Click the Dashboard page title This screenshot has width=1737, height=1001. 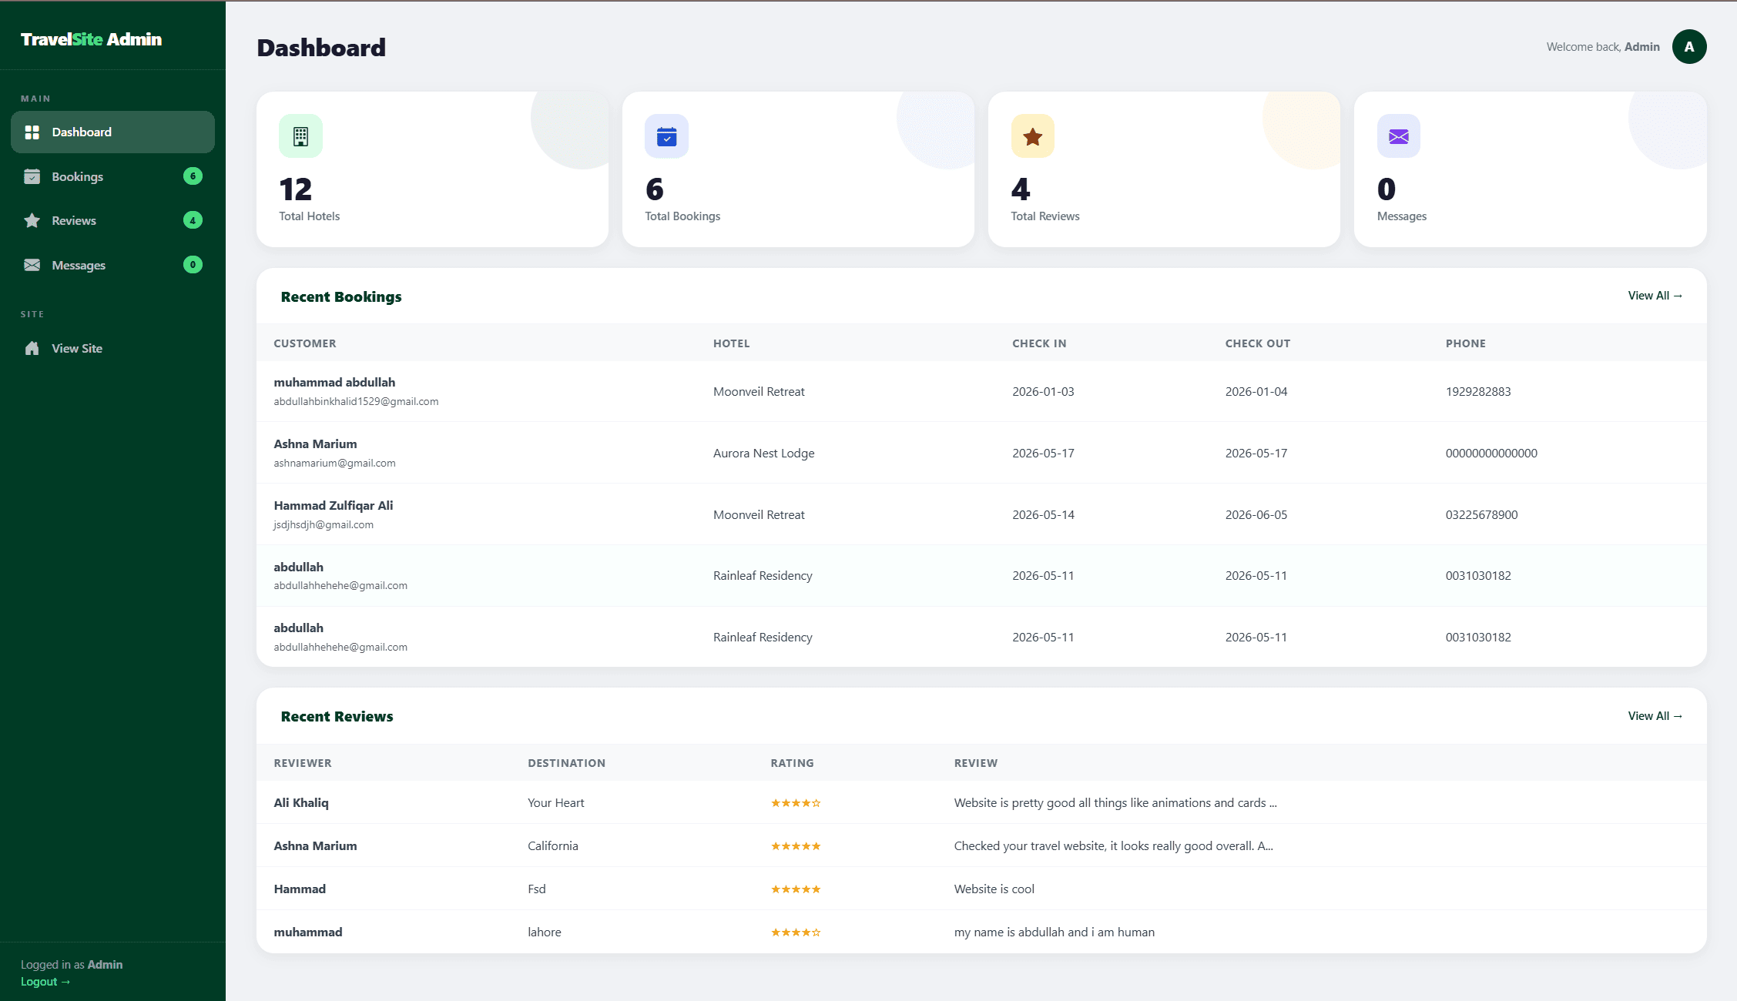coord(321,48)
